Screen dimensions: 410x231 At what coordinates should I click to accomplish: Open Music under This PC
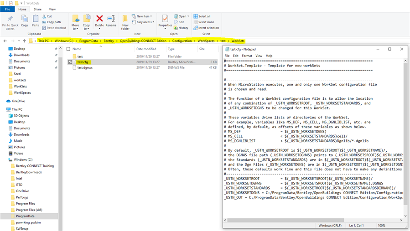(18, 141)
